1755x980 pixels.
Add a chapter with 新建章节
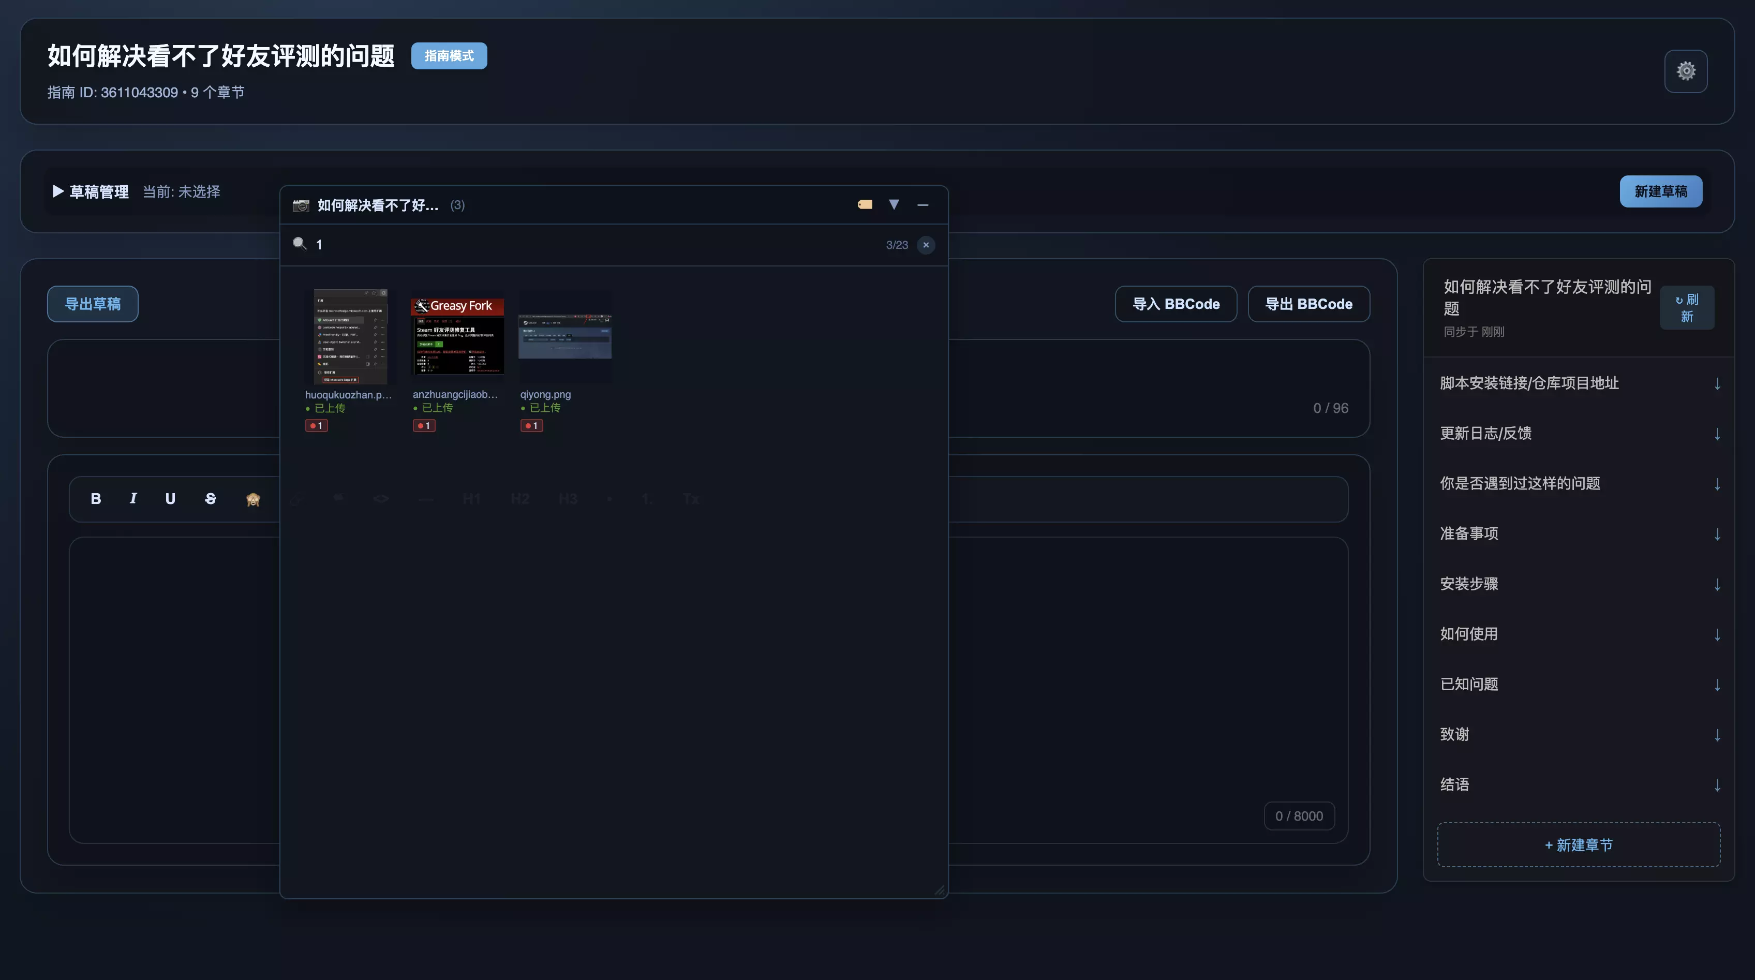point(1578,845)
